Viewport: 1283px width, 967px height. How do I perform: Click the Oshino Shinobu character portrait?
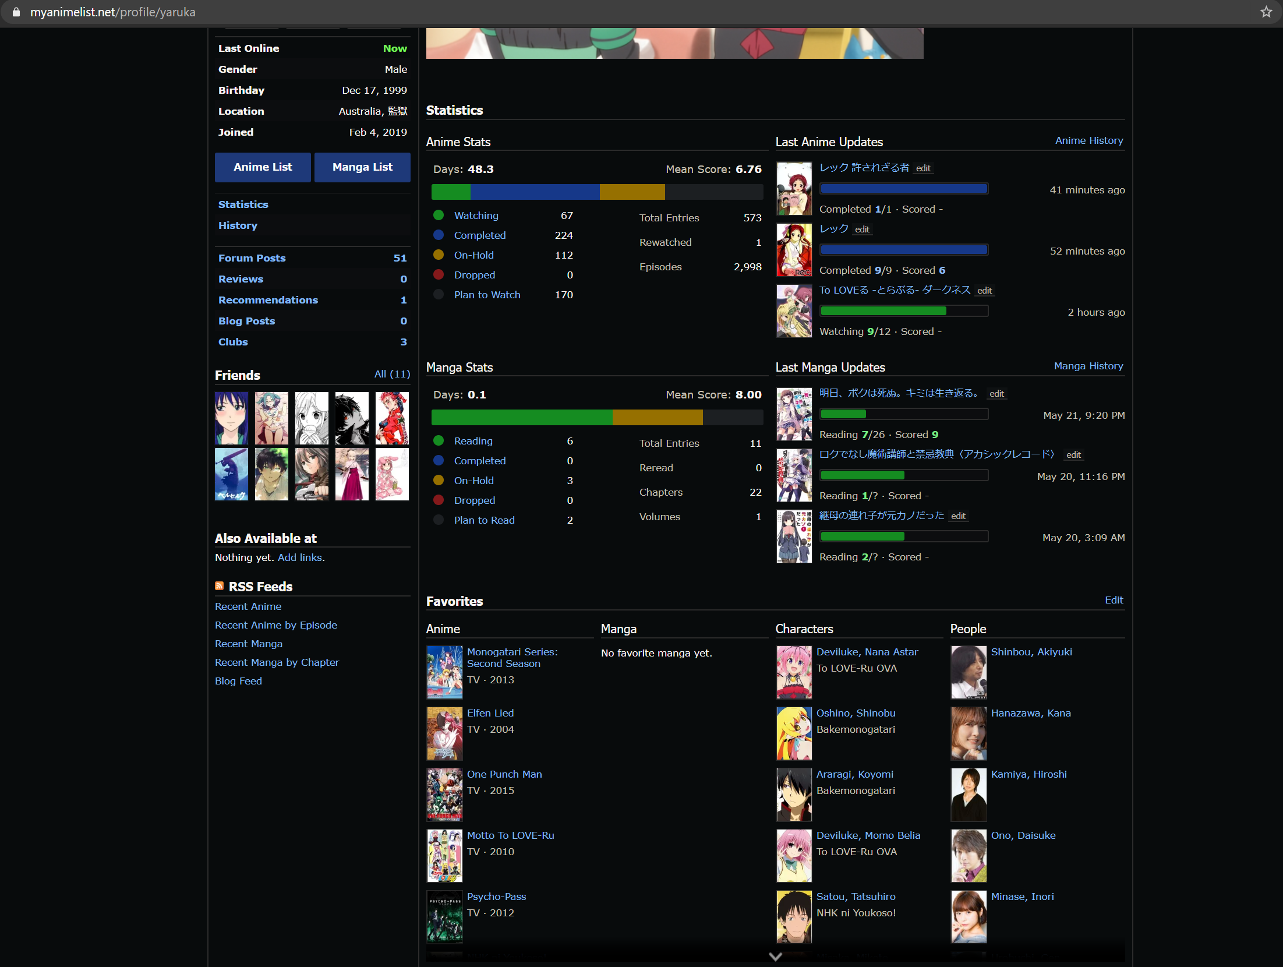(x=794, y=733)
